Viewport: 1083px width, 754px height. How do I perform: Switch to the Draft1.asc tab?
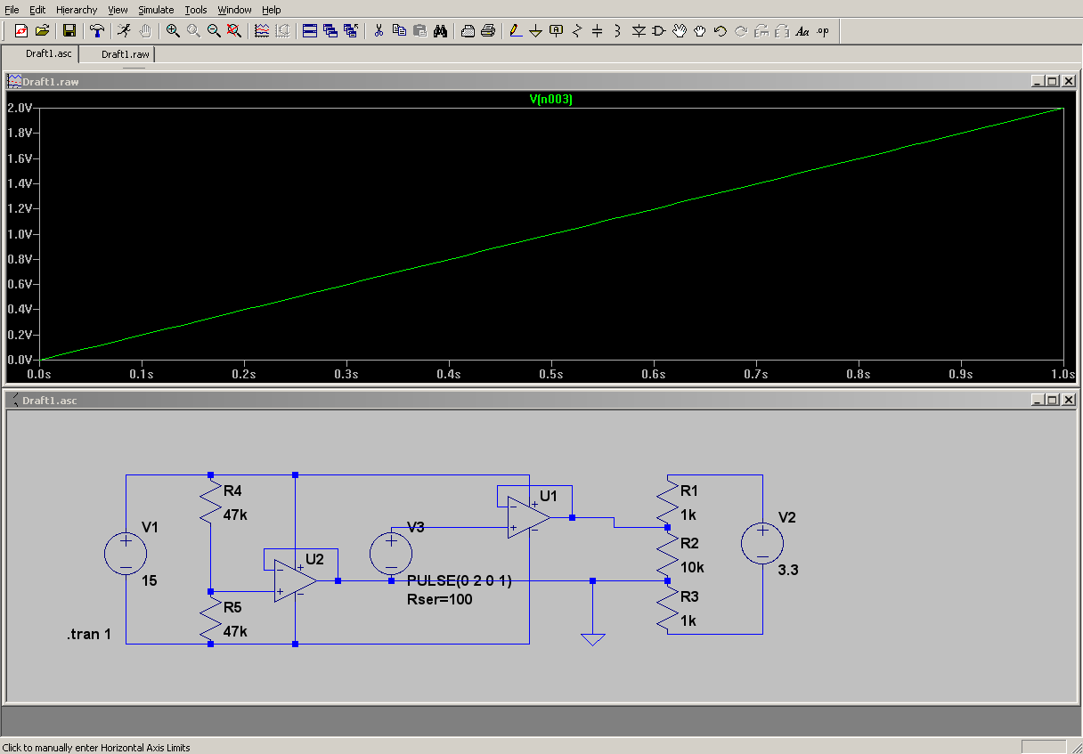[48, 54]
